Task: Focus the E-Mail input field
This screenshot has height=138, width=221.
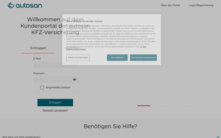Action: 56,65
